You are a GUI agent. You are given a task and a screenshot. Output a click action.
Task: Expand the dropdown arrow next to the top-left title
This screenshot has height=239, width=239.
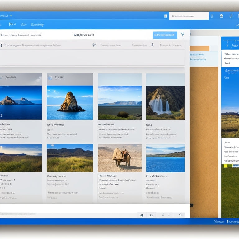(x=11, y=16)
